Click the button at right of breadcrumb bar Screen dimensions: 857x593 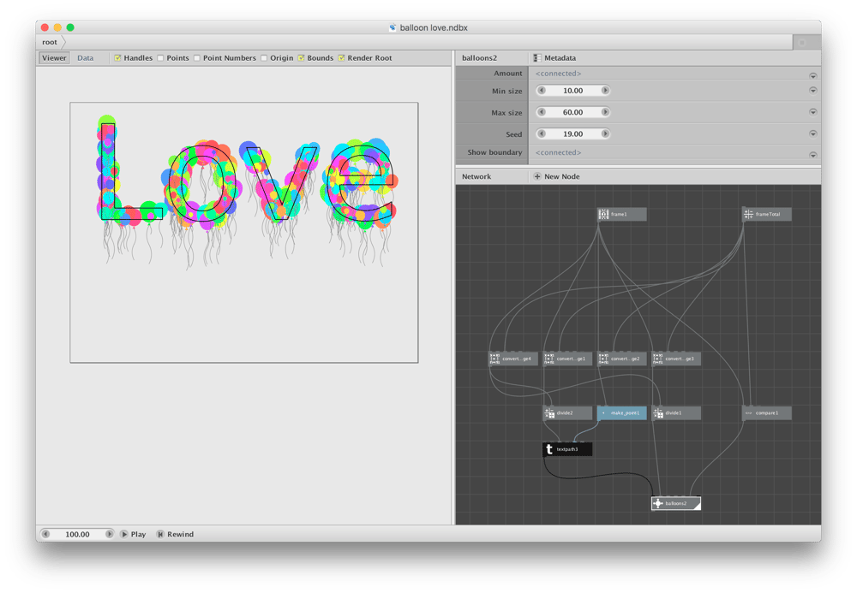(x=802, y=42)
